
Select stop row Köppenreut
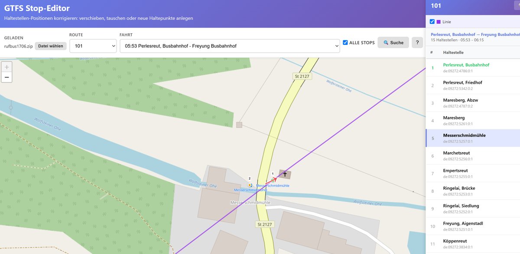pos(473,244)
